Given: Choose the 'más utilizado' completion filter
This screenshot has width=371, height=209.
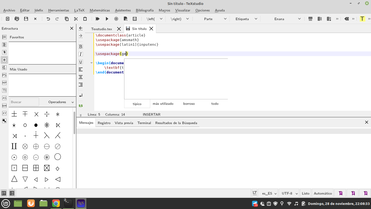Looking at the screenshot, I should click(x=163, y=104).
